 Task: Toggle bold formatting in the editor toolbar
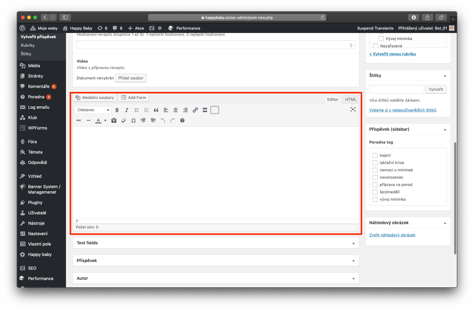pos(117,110)
